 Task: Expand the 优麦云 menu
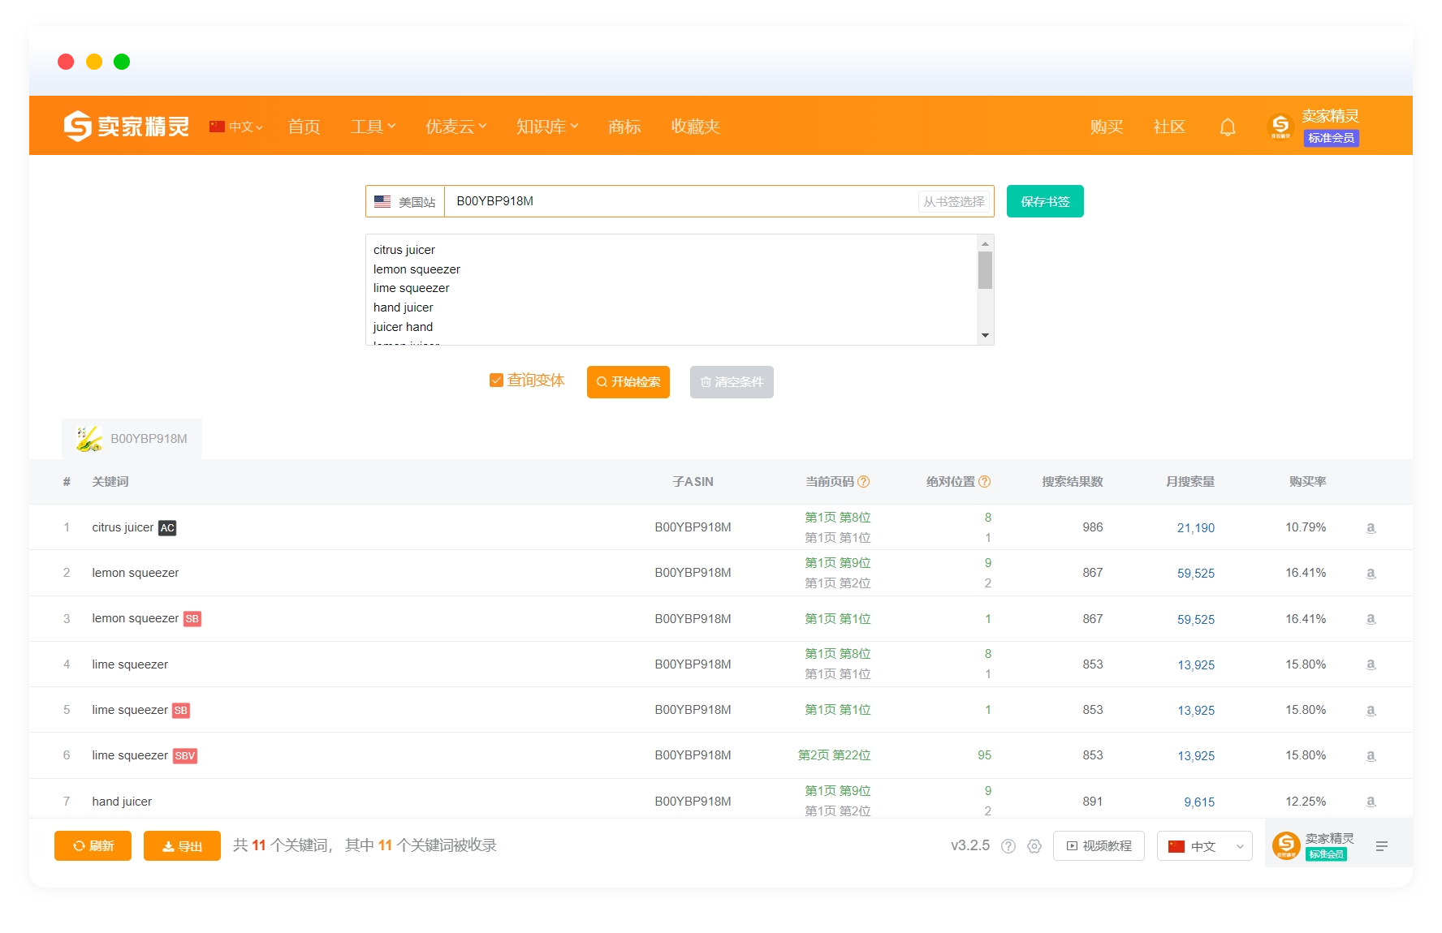[x=455, y=127]
